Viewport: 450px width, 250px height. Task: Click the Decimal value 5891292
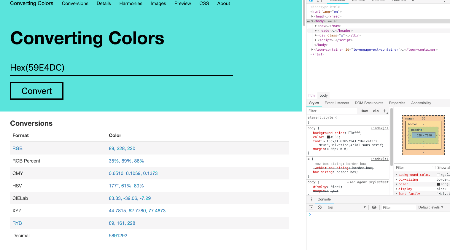(x=118, y=235)
